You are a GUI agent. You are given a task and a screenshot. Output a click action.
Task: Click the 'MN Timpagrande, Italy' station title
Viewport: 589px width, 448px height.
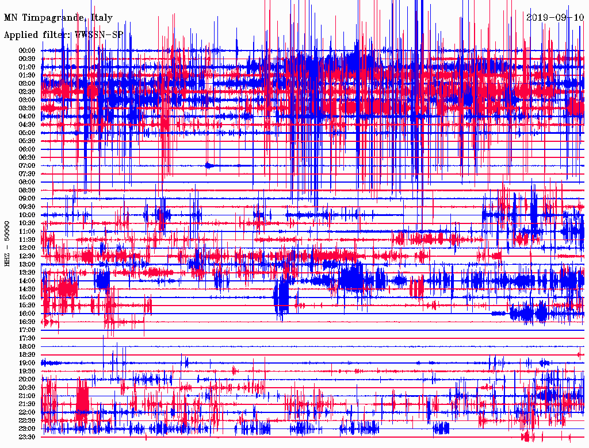58,18
